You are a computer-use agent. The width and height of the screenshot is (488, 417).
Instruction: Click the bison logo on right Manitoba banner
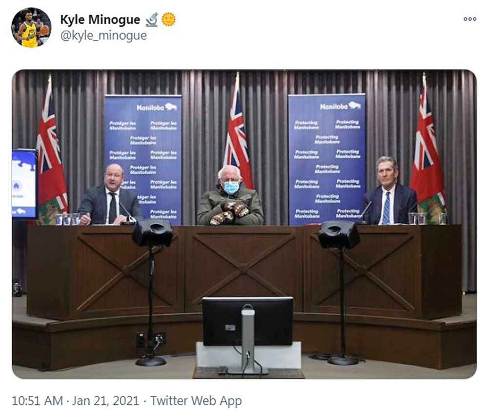(354, 106)
